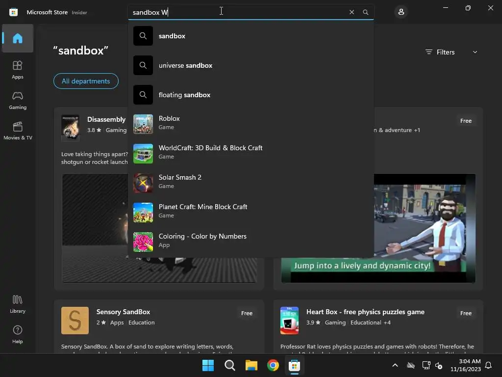
Task: Open Movies & TV section
Action: [x=18, y=131]
